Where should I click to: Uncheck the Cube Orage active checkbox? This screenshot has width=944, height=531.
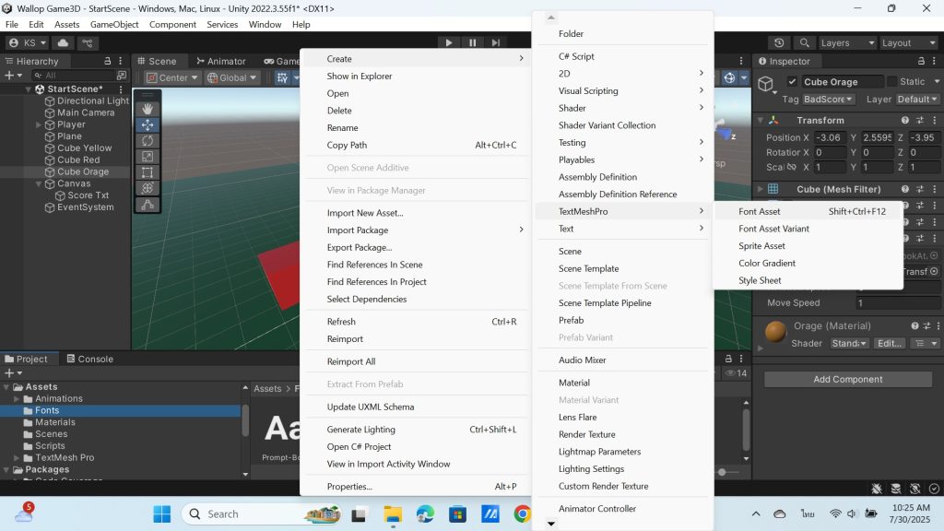[792, 82]
